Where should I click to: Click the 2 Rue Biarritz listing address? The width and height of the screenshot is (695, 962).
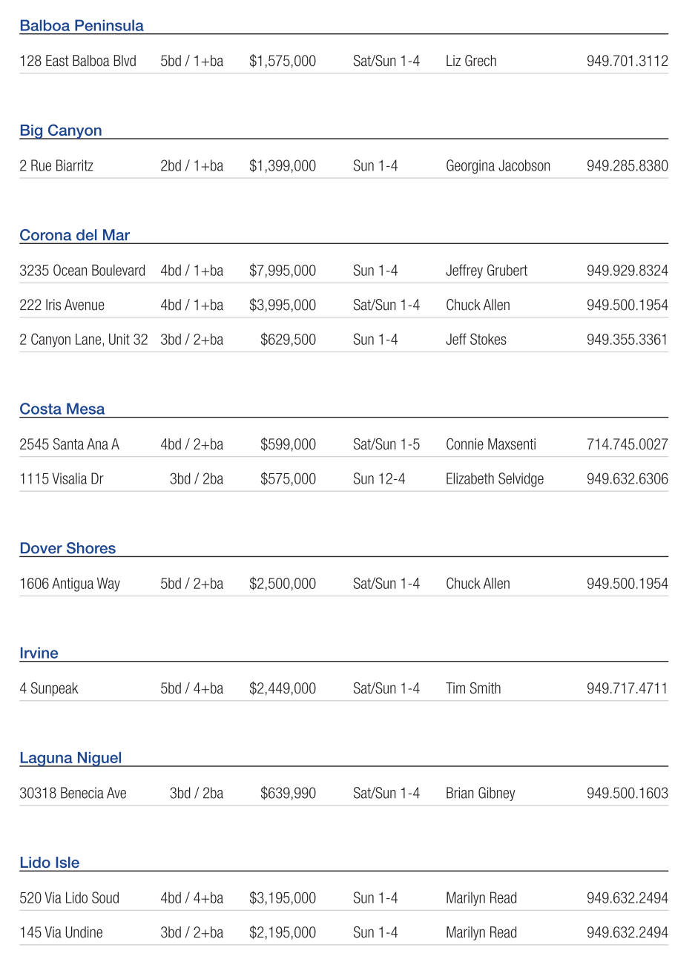coord(56,166)
